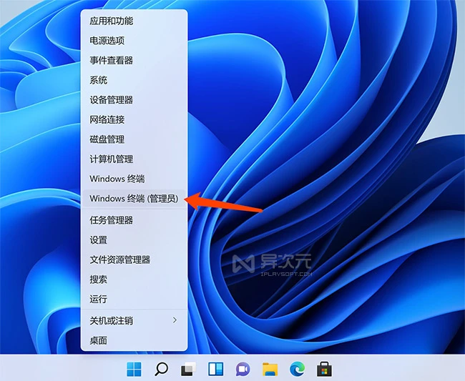The image size is (465, 381).
Task: Open 设置 from context menu
Action: coord(134,240)
